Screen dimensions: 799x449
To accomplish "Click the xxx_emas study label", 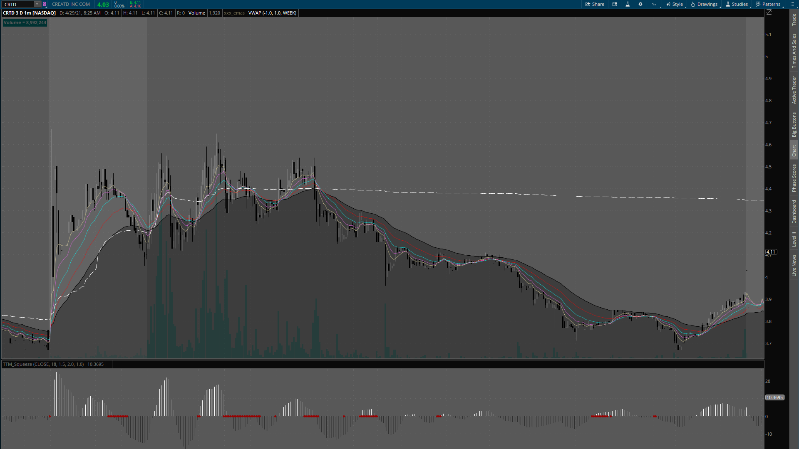I will (234, 13).
